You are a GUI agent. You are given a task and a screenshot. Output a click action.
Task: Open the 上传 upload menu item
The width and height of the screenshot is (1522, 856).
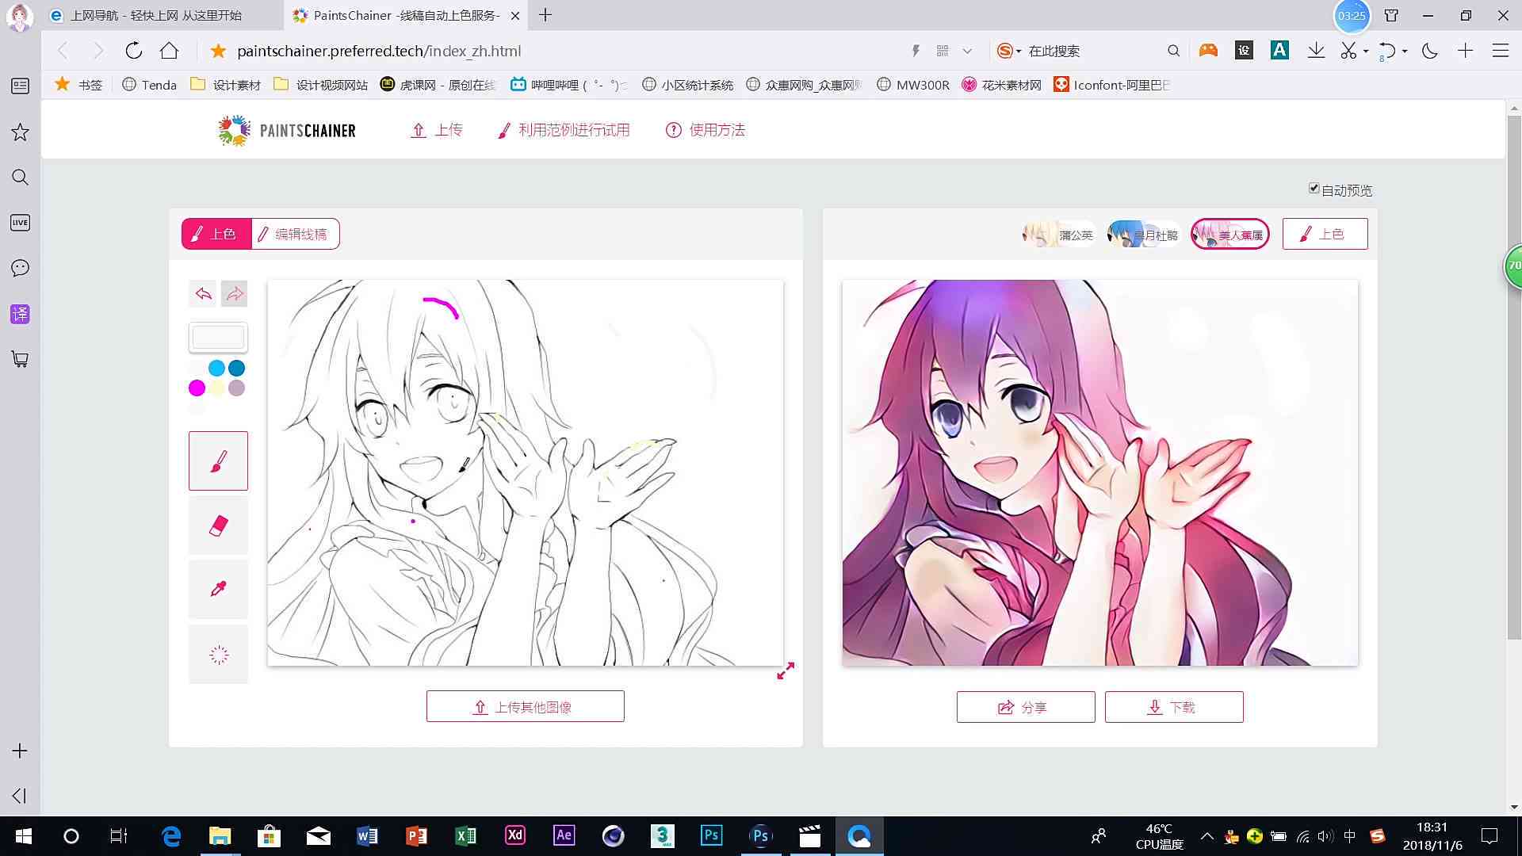tap(436, 130)
